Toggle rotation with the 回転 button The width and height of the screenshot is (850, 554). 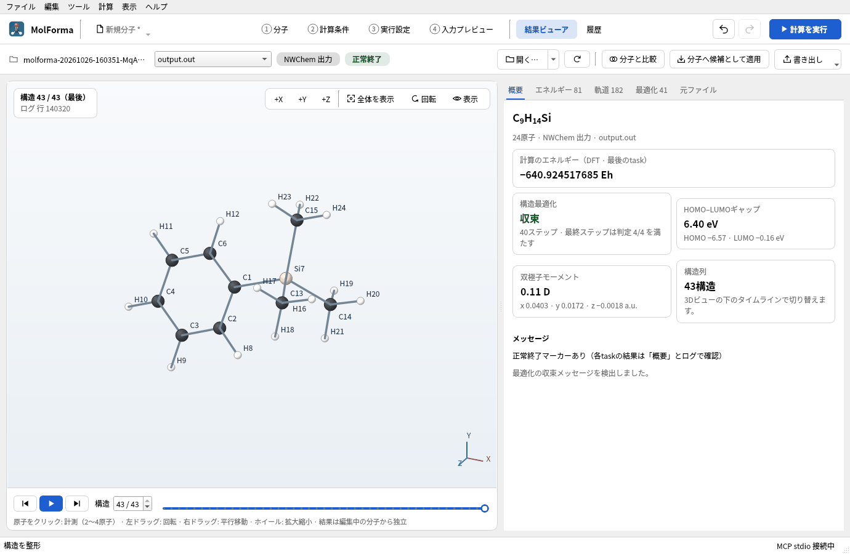(x=424, y=99)
